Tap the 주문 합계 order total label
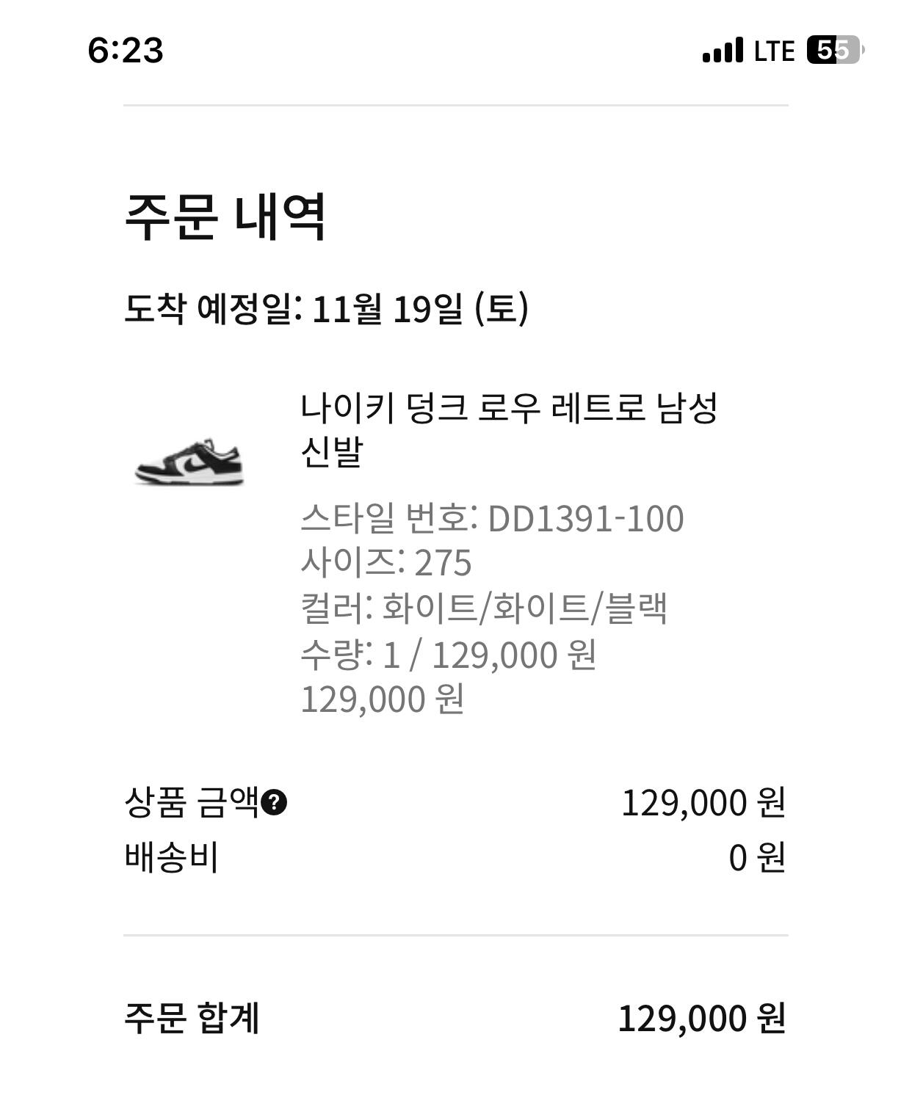912x1095 pixels. coord(192,1018)
